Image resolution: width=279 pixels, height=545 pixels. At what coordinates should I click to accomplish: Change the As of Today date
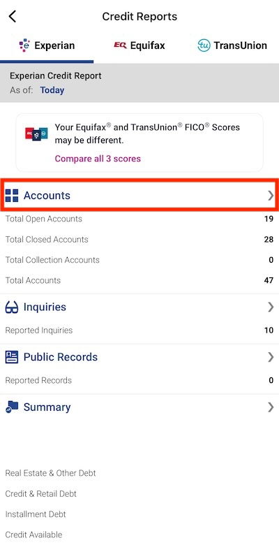click(x=52, y=90)
